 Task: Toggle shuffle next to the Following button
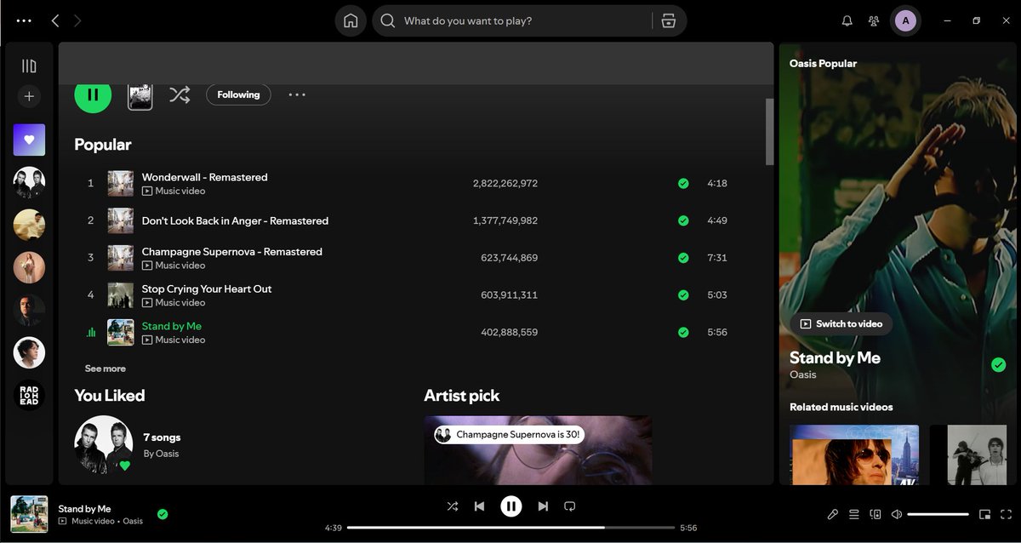179,94
